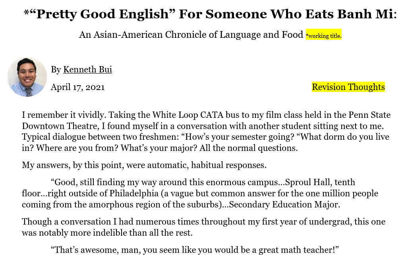Click the author's profile photo

click(x=27, y=77)
